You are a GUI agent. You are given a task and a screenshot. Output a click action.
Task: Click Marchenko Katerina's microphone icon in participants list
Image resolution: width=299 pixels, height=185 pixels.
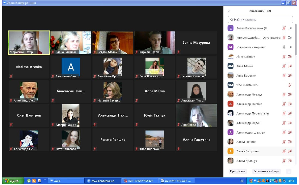pyautogui.click(x=284, y=47)
